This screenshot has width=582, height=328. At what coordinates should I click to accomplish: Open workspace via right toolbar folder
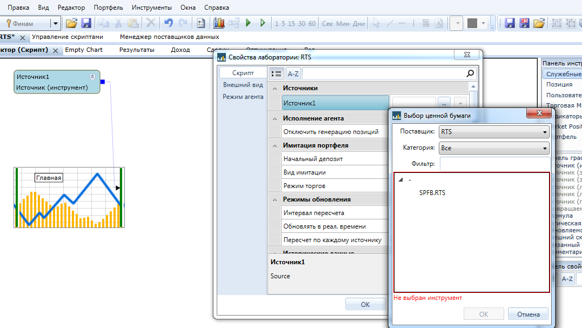point(539,23)
